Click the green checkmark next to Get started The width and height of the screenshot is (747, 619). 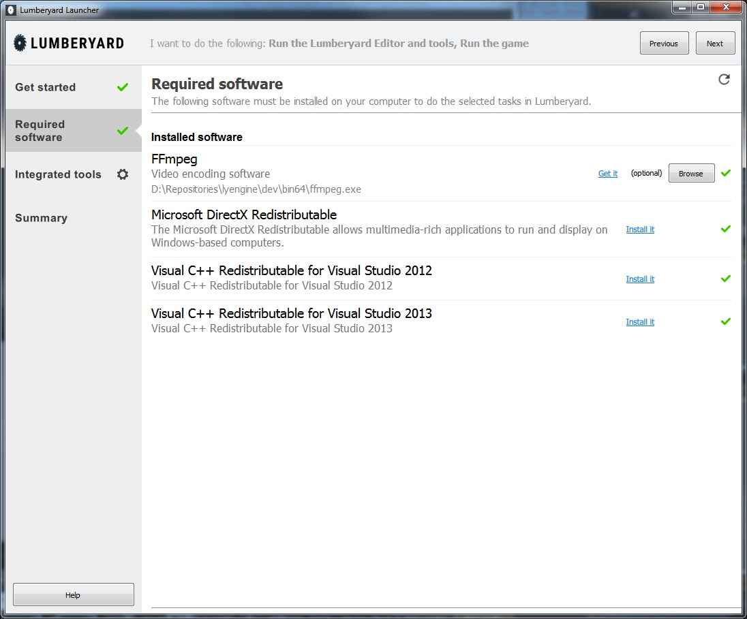(123, 87)
